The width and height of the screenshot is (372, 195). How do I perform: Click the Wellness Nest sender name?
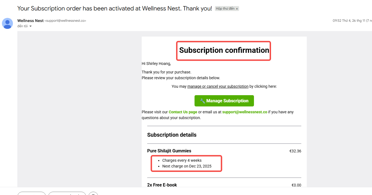pos(30,21)
